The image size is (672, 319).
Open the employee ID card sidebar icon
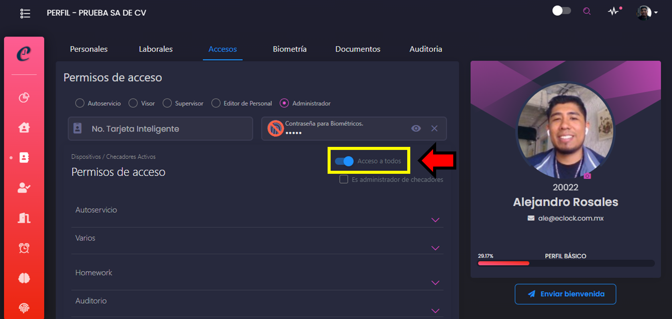click(24, 157)
